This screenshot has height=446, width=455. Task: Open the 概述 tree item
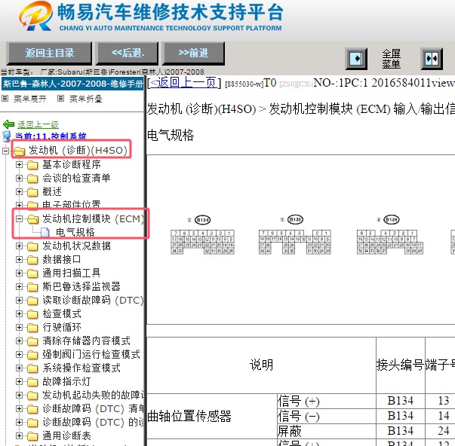(52, 191)
